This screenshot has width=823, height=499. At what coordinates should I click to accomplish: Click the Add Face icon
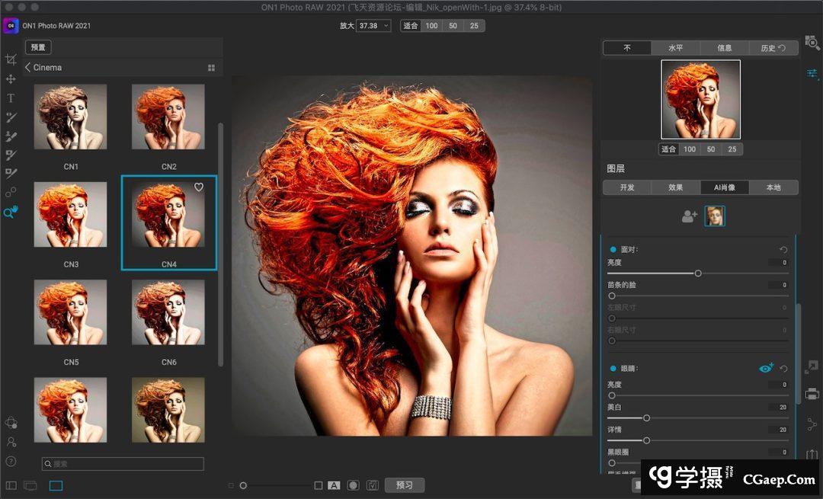pyautogui.click(x=690, y=216)
